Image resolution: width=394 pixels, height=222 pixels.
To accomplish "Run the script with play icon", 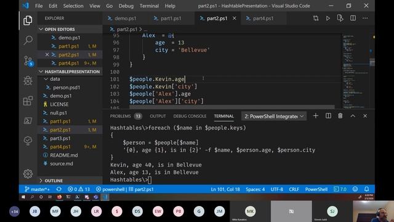I will (x=328, y=18).
